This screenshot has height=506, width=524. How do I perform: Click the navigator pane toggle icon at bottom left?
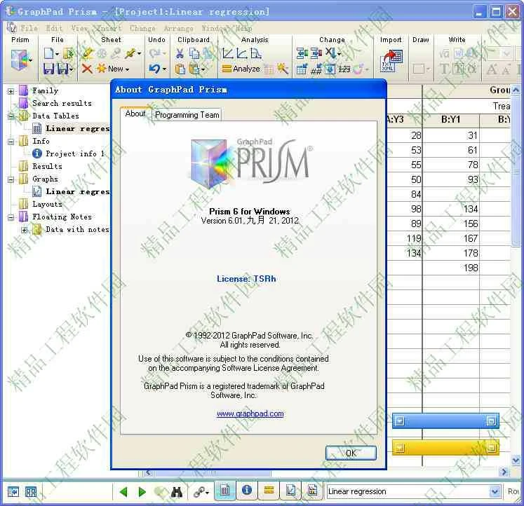point(13,492)
